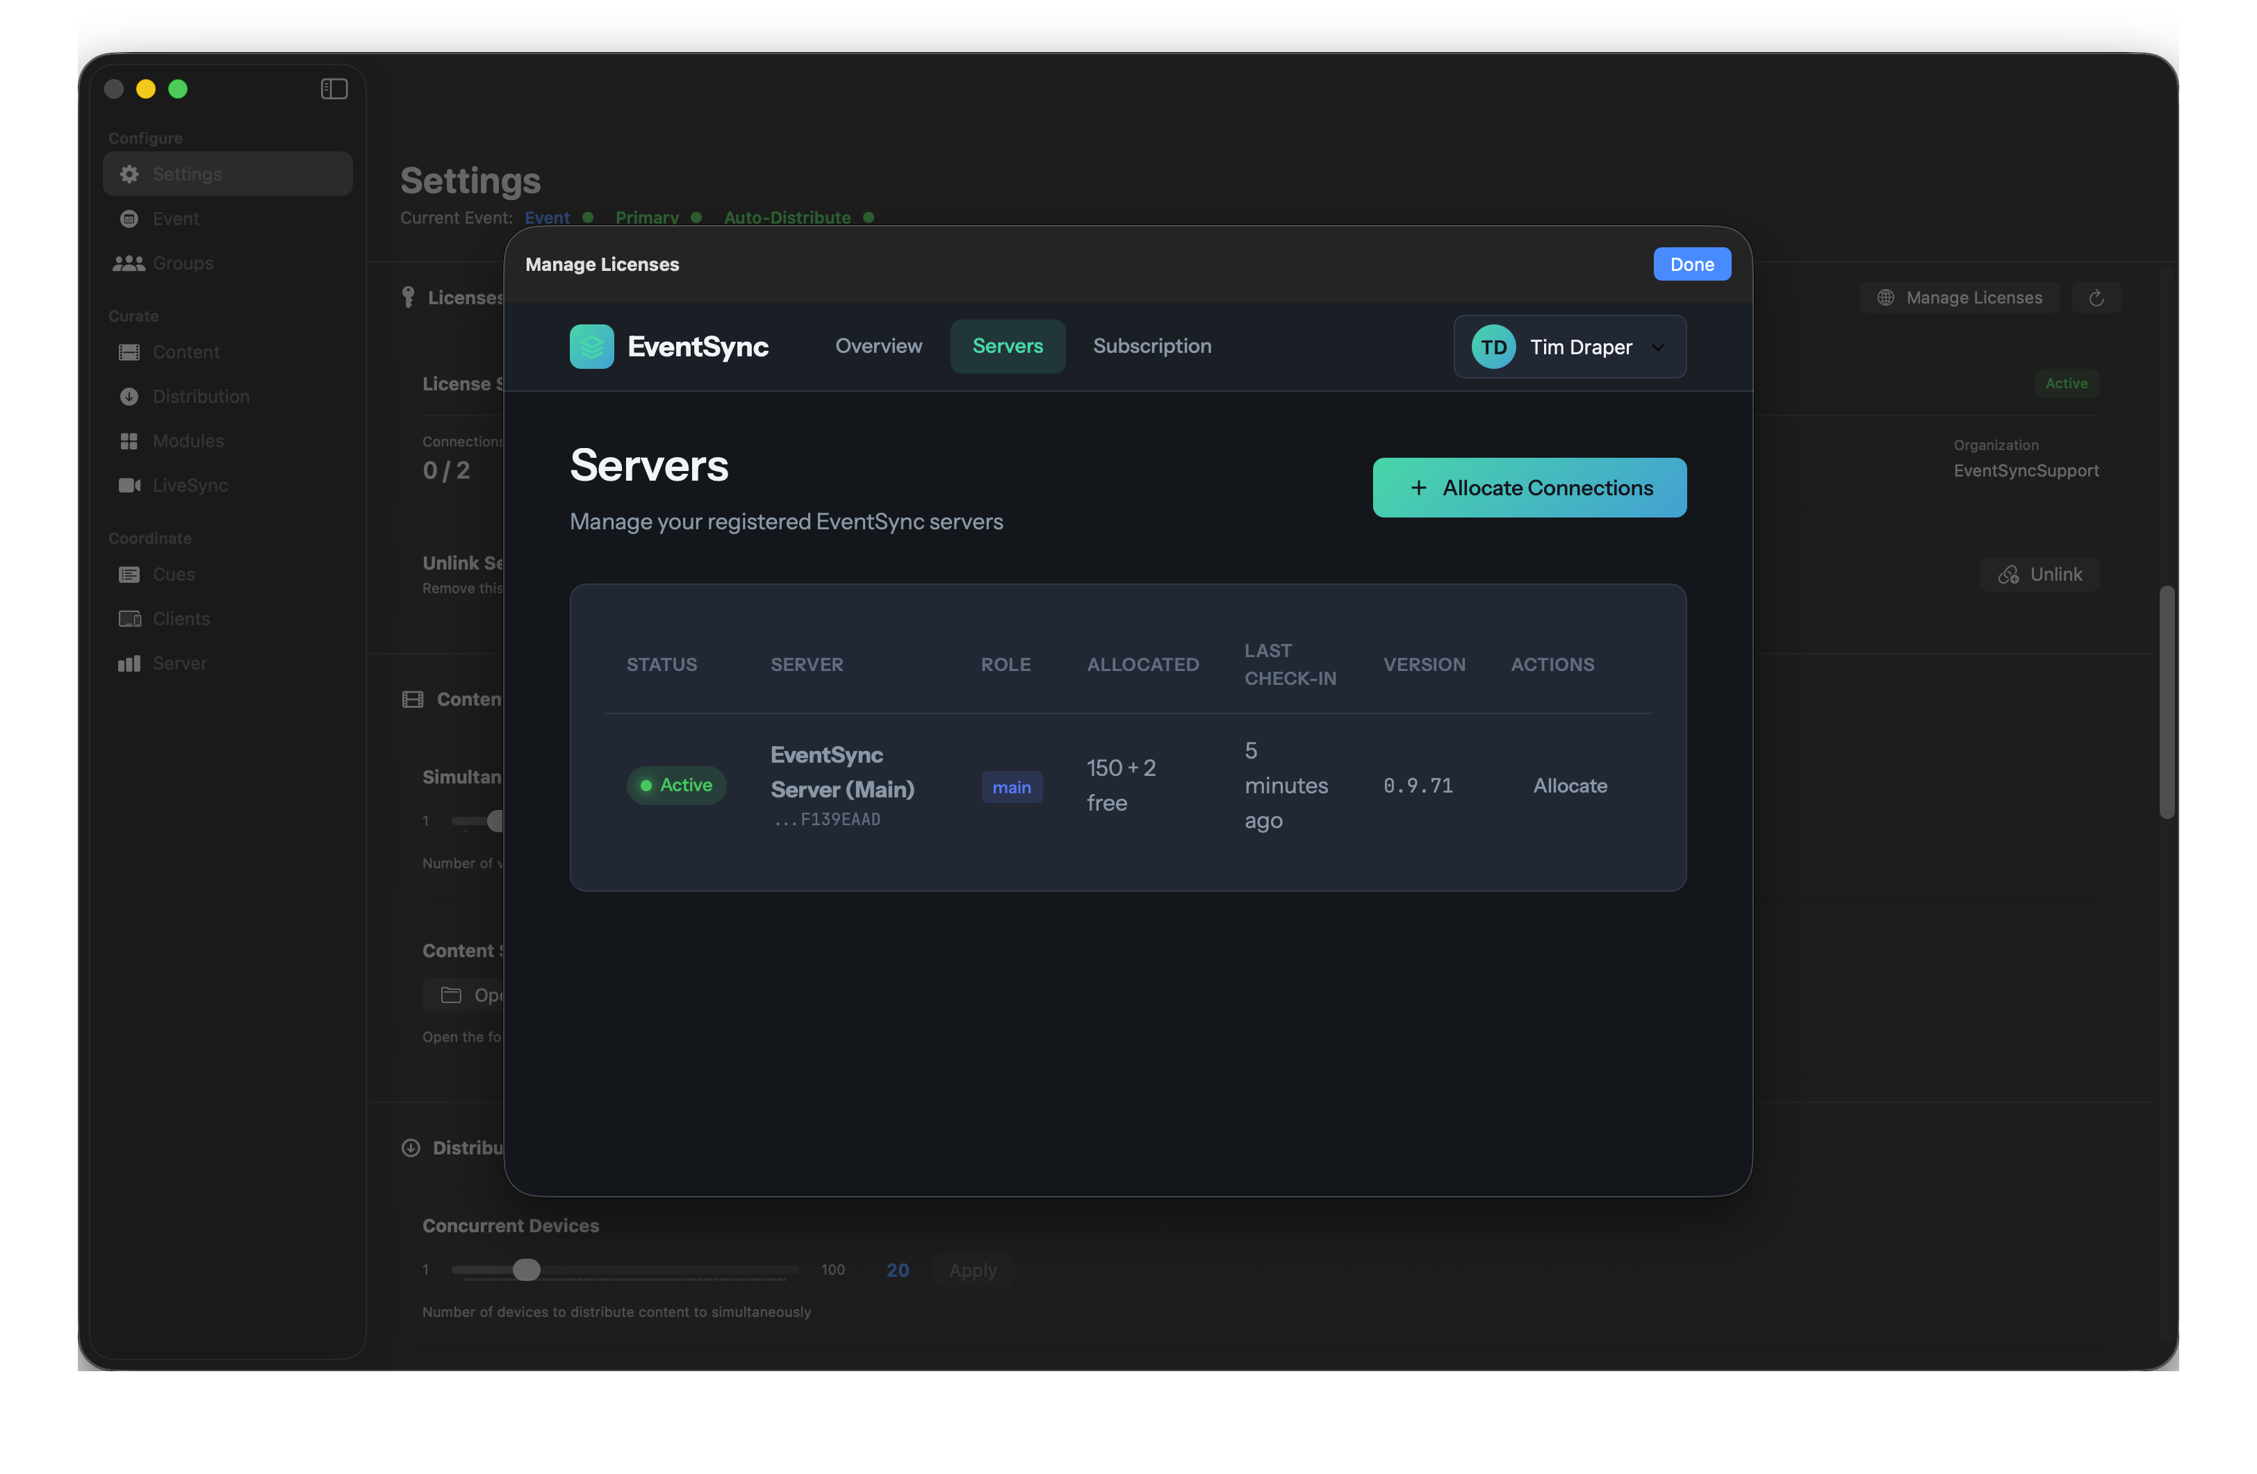Click the Content section film icon
The height and width of the screenshot is (1474, 2257).
[x=413, y=699]
